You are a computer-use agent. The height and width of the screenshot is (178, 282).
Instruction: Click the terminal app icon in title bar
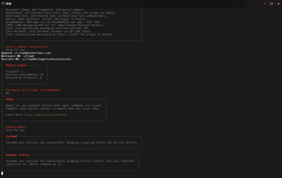click(3, 4)
